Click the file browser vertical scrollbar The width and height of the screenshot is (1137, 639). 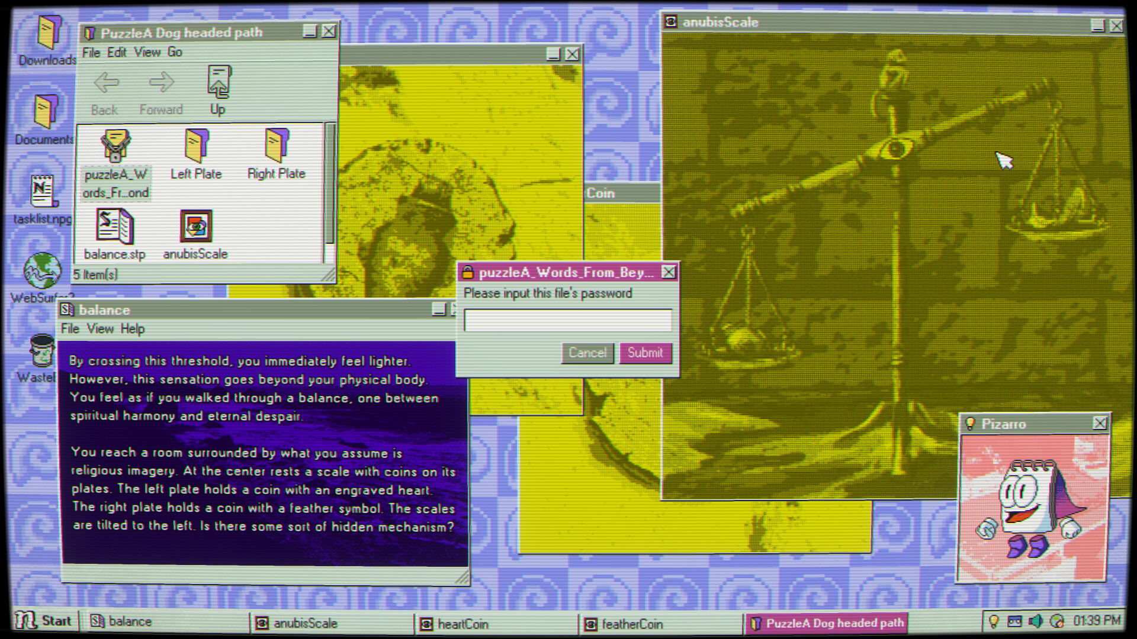[330, 183]
